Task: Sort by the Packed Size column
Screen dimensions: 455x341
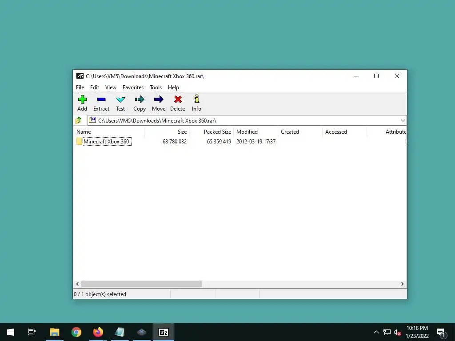Action: click(x=211, y=131)
